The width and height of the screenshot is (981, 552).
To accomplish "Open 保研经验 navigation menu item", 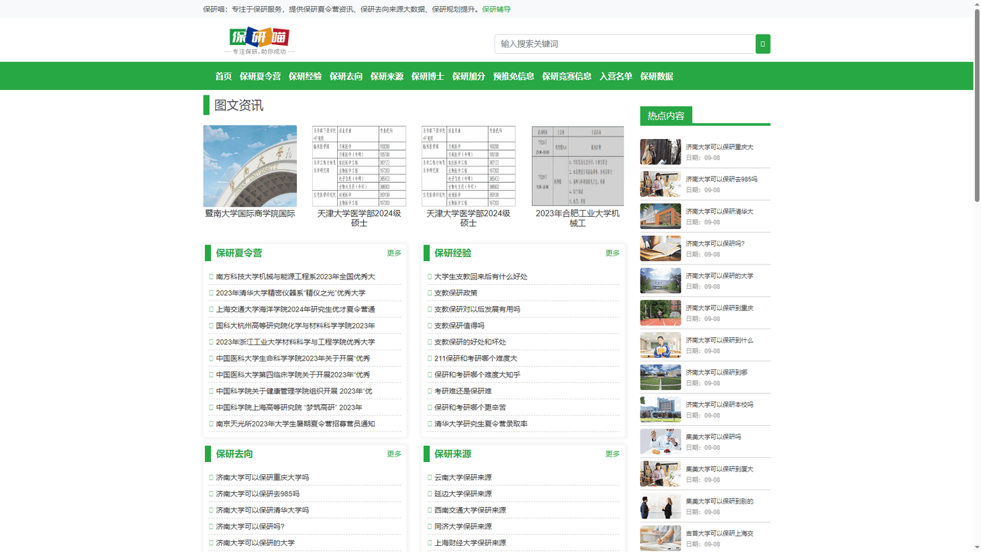I will tap(305, 76).
